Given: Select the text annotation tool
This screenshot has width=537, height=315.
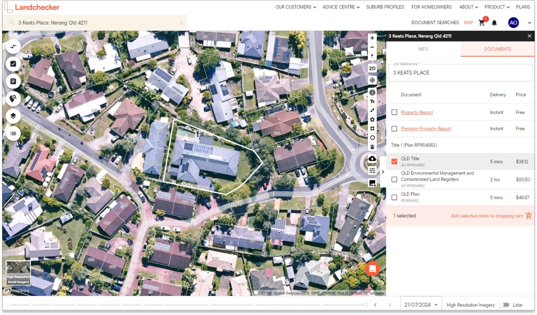Looking at the screenshot, I should [372, 101].
